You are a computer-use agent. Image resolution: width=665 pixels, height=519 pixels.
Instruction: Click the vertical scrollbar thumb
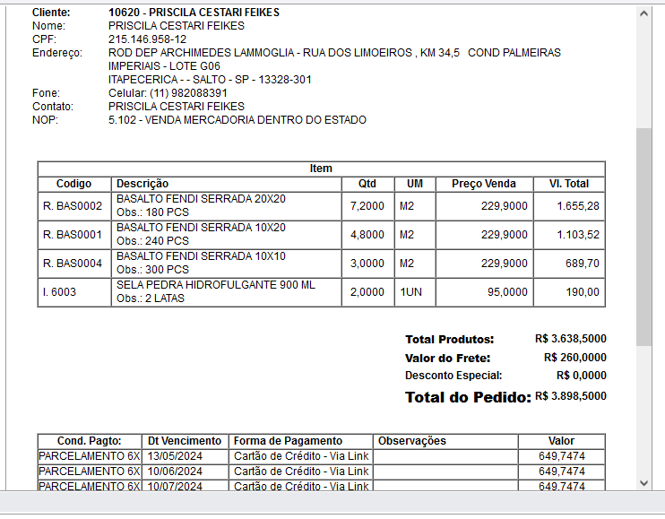point(643,237)
